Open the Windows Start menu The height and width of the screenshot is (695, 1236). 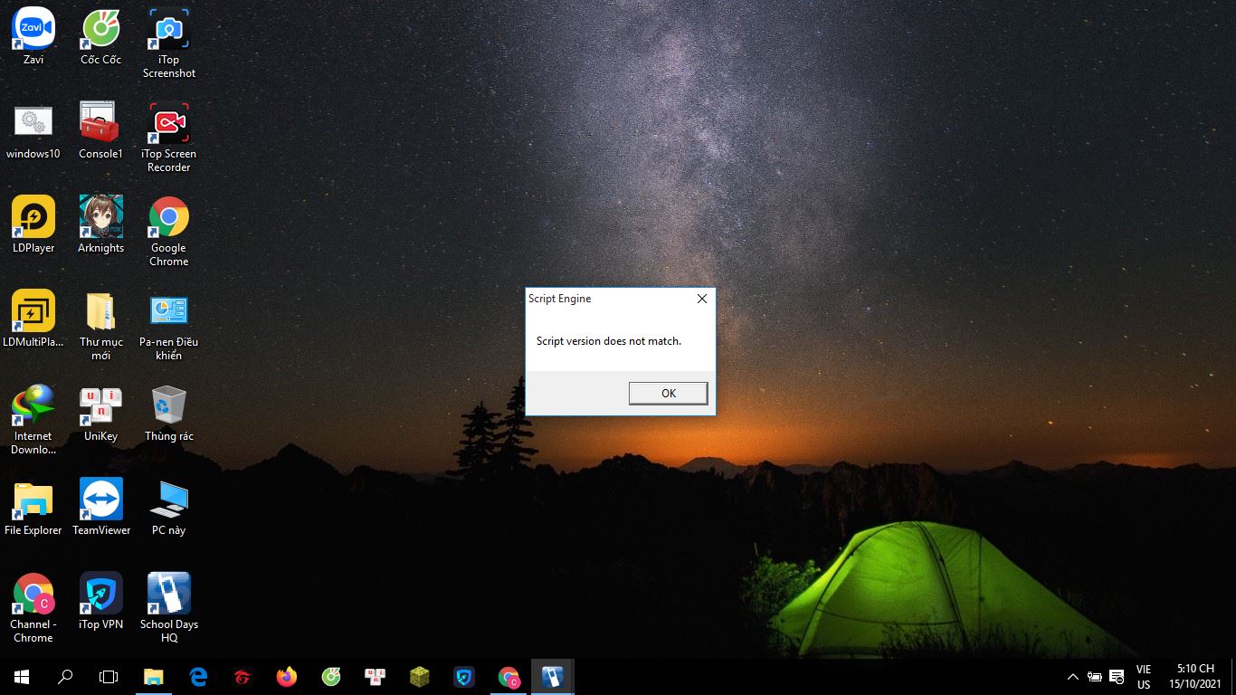pyautogui.click(x=22, y=676)
